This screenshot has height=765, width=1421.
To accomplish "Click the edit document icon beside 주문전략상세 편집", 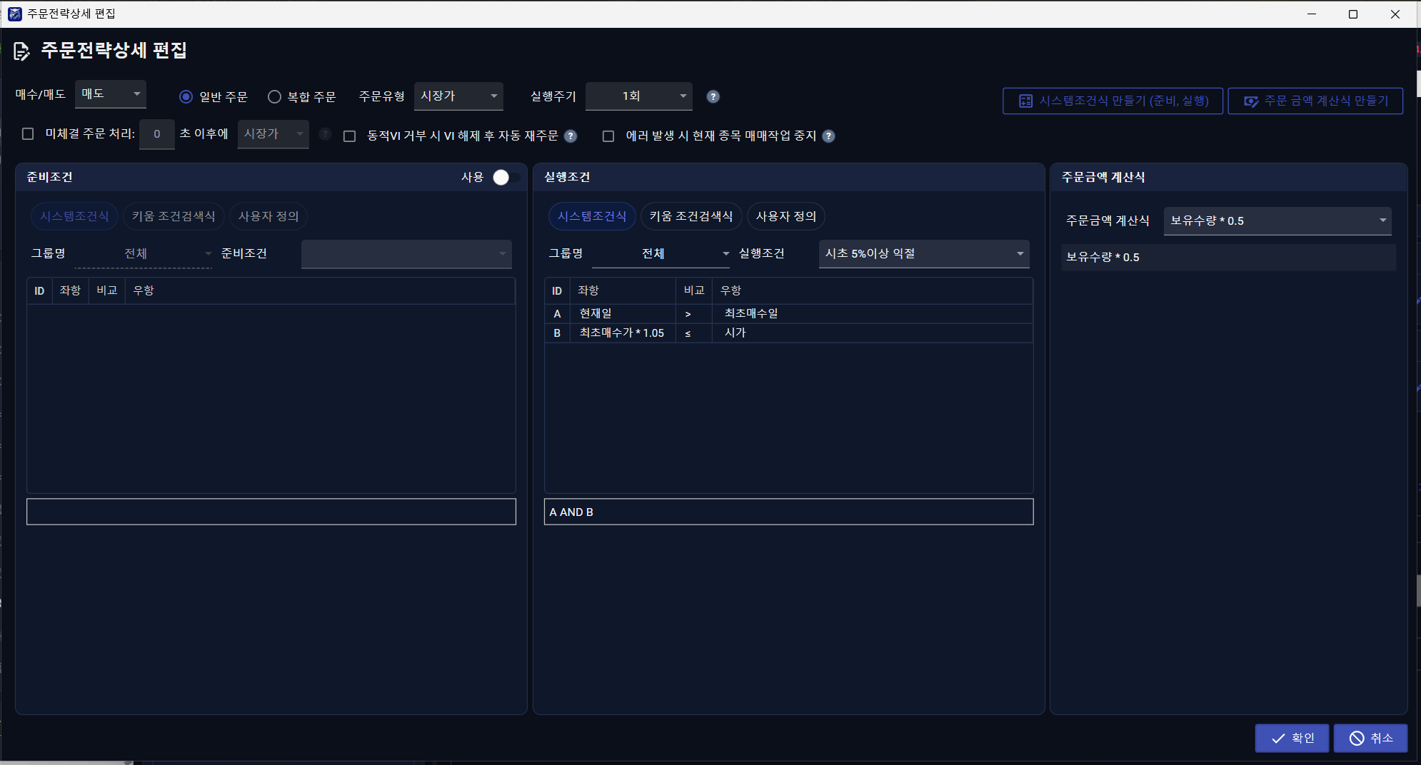I will tap(21, 51).
